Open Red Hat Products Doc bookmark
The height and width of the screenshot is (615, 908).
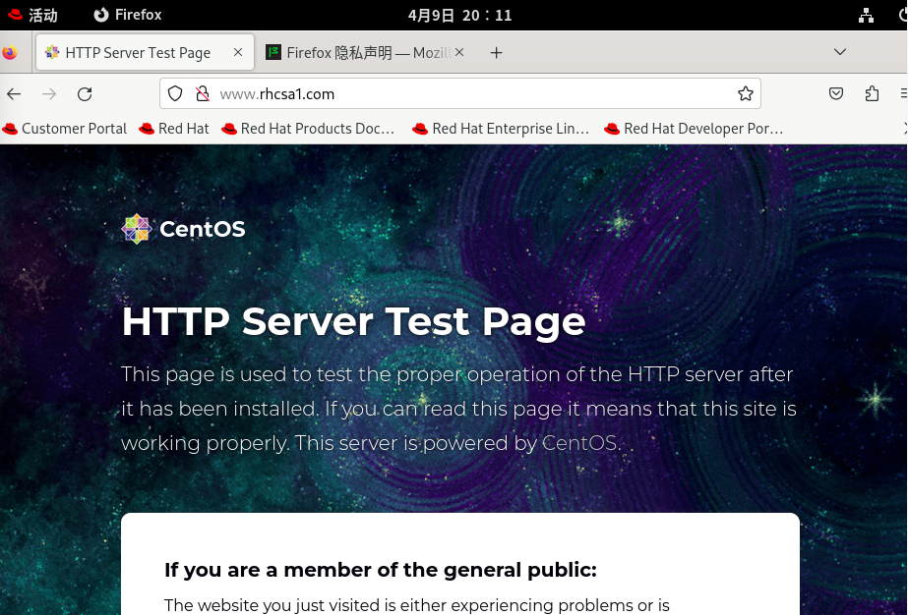308,129
